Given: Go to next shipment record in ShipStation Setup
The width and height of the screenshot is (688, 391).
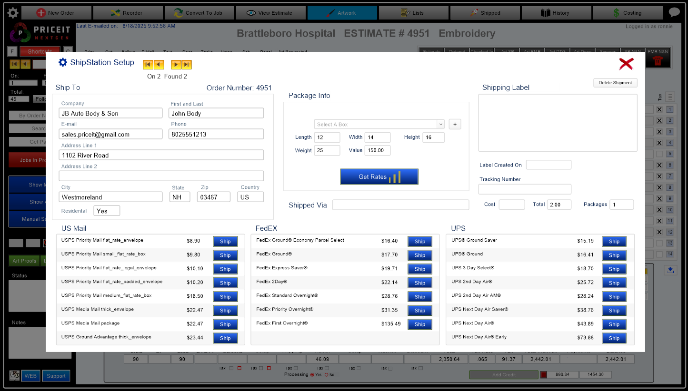Looking at the screenshot, I should pos(176,64).
